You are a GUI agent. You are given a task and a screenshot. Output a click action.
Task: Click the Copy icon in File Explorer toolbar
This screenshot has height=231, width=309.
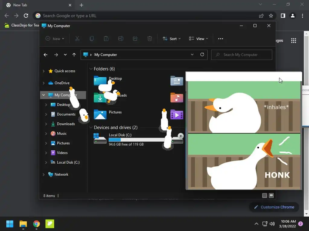(92, 38)
